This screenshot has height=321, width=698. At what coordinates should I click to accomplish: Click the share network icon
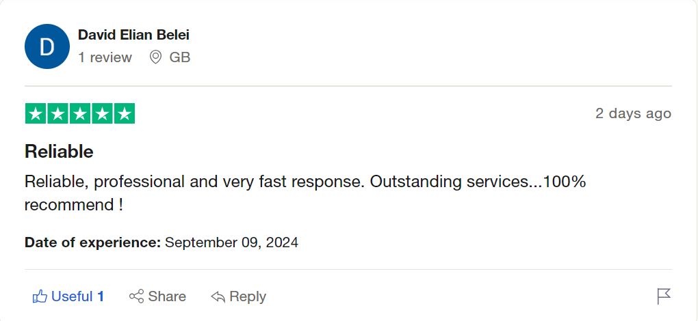[136, 296]
